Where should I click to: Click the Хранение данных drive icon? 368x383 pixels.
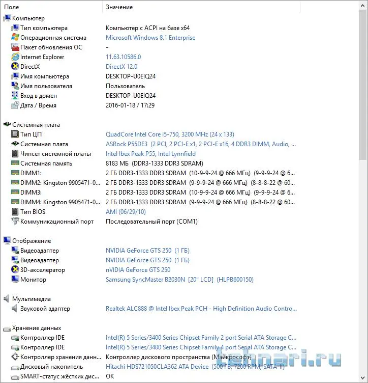click(7, 329)
